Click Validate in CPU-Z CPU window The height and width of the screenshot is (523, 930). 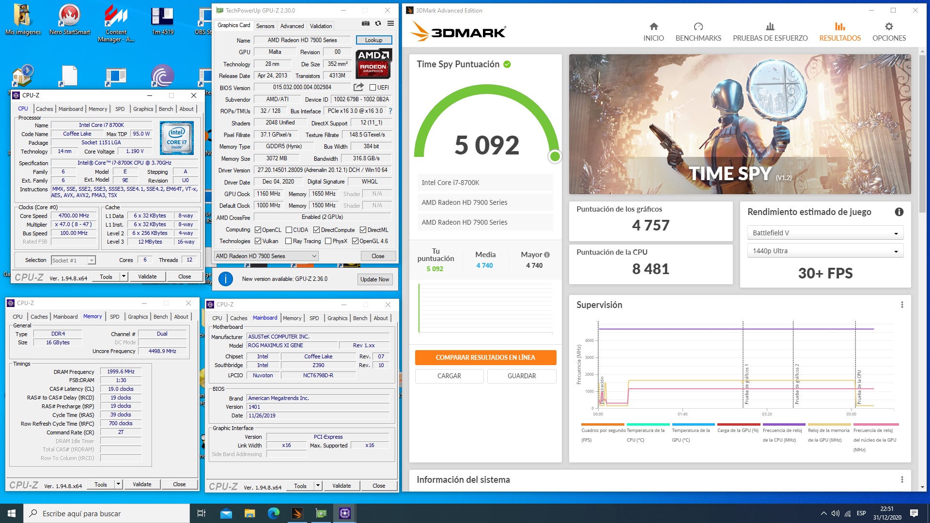coord(147,277)
